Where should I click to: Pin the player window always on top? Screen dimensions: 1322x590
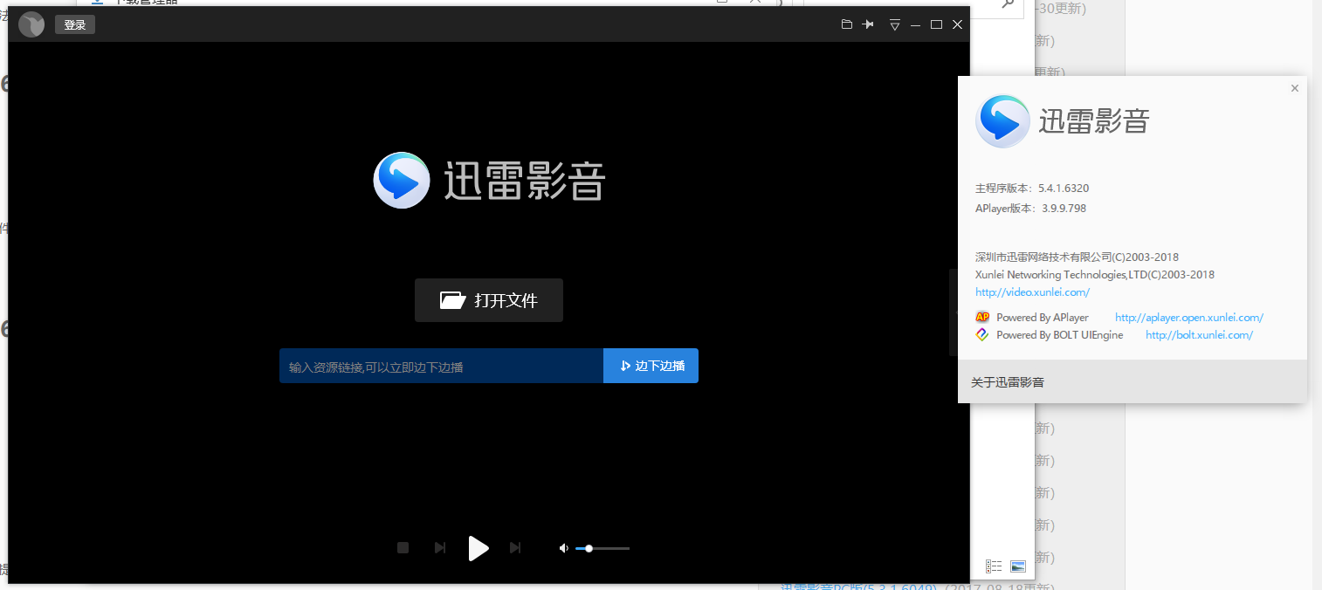(x=867, y=24)
